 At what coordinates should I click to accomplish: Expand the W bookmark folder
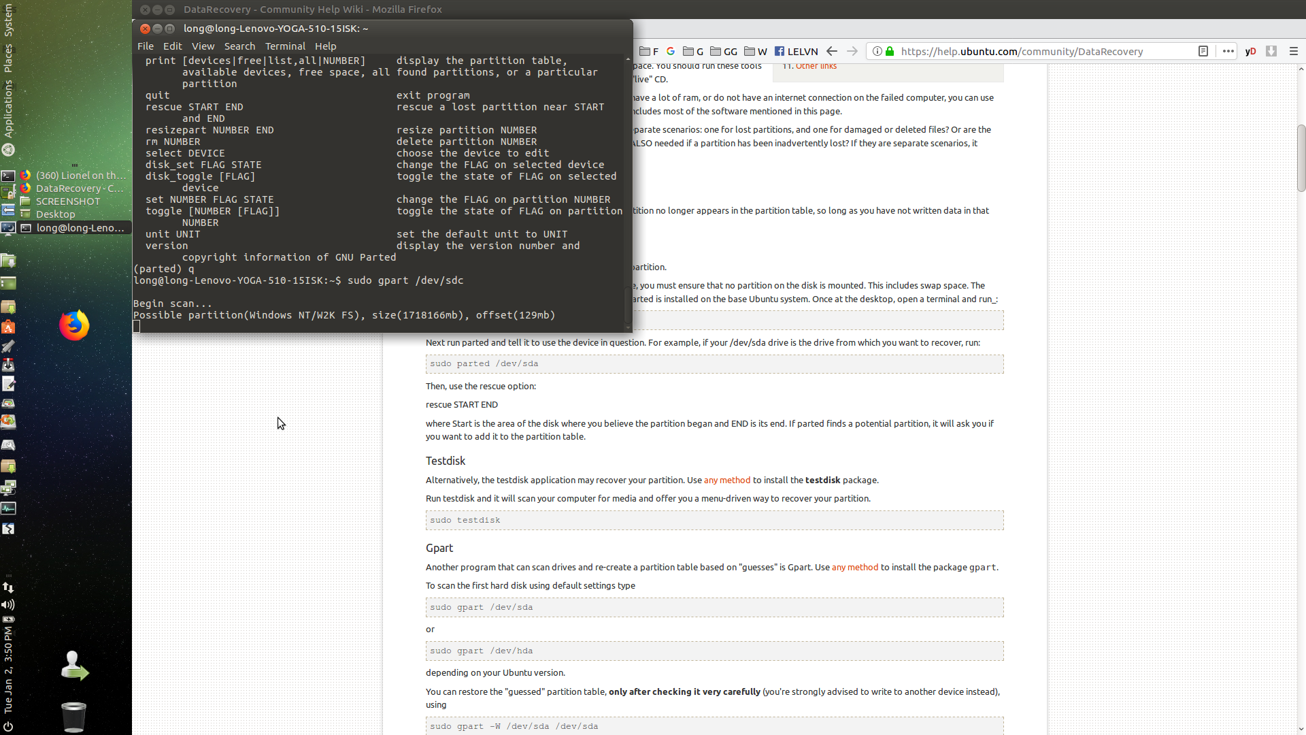point(756,51)
